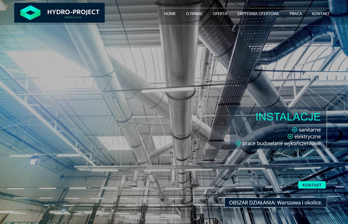This screenshot has width=348, height=224.
Task: Click the bullet icon beside prace budowlane
Action: pos(238,143)
